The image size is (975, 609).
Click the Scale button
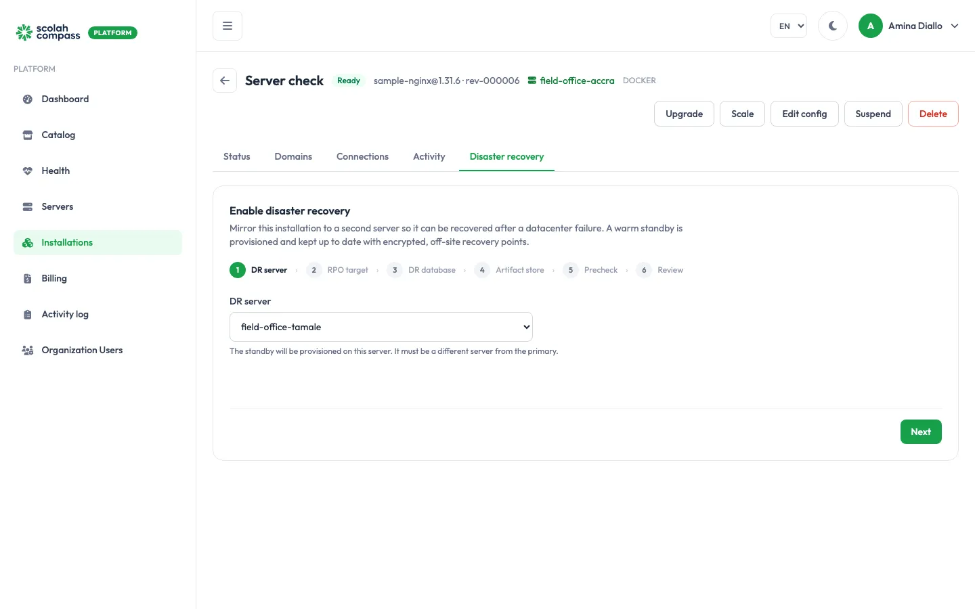742,114
